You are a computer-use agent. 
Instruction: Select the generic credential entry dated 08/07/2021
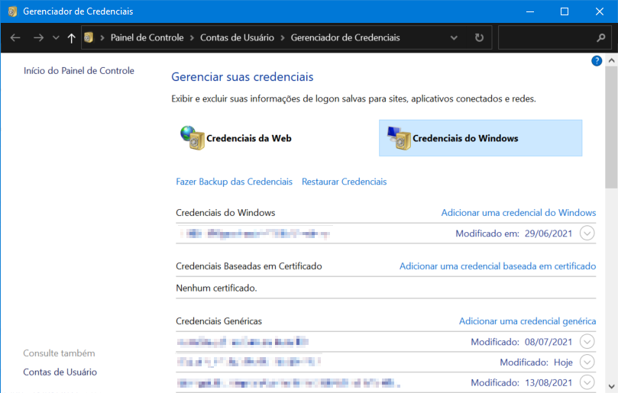pyautogui.click(x=386, y=341)
